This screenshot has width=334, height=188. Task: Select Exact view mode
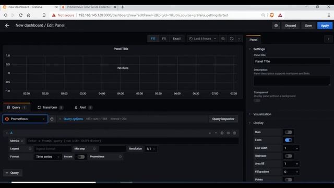[176, 39]
